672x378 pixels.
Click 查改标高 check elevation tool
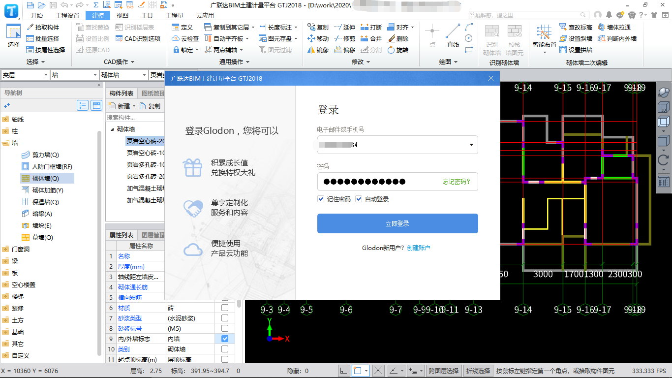click(x=576, y=27)
